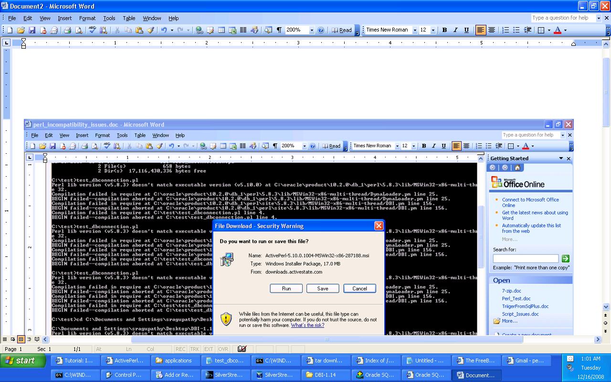Viewport: 611px width, 382px height.
Task: Open the help question box dropdown arrow in Document2
Action: (x=599, y=18)
